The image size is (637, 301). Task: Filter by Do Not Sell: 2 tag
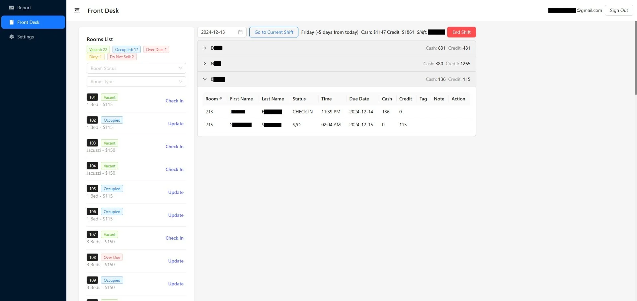[x=122, y=57]
